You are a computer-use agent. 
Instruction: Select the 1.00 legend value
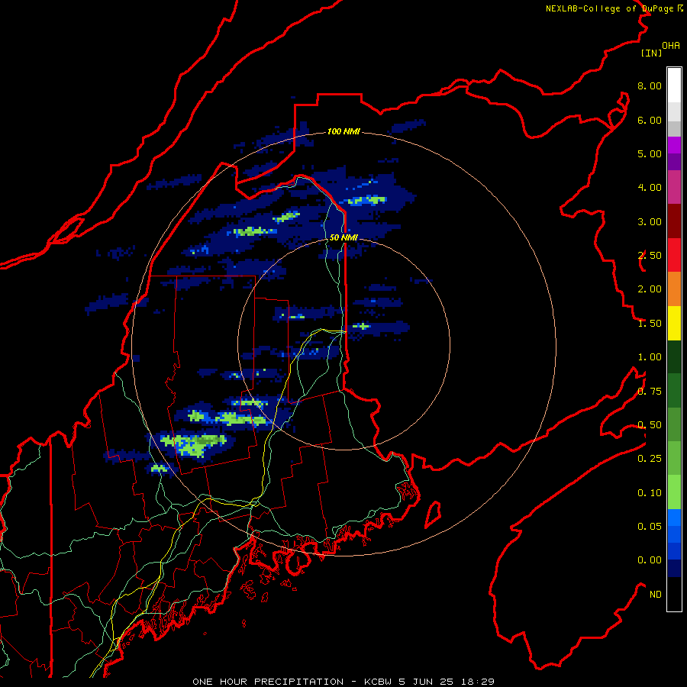click(x=650, y=357)
